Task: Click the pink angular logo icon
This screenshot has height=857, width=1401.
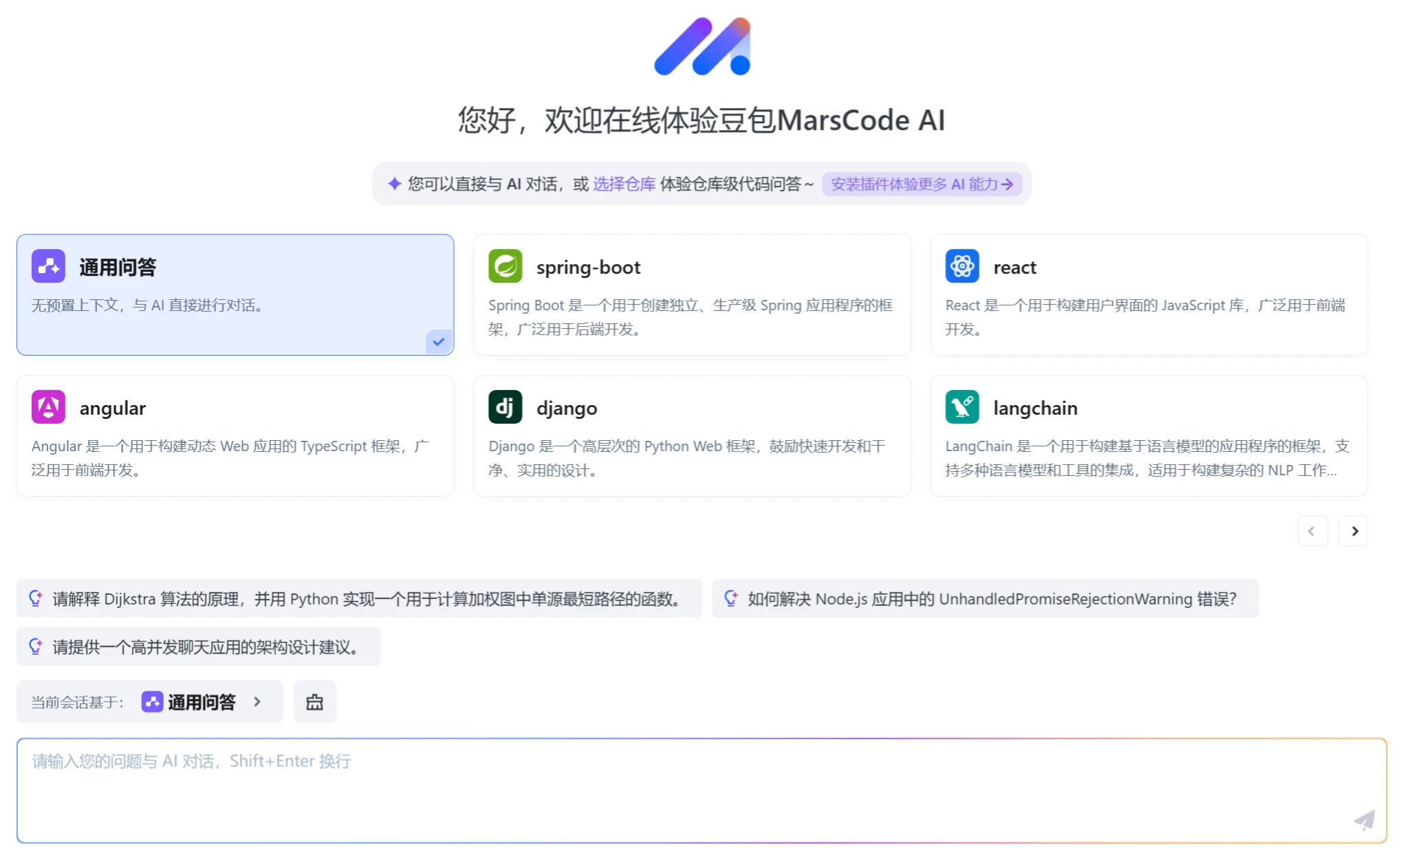Action: tap(48, 407)
